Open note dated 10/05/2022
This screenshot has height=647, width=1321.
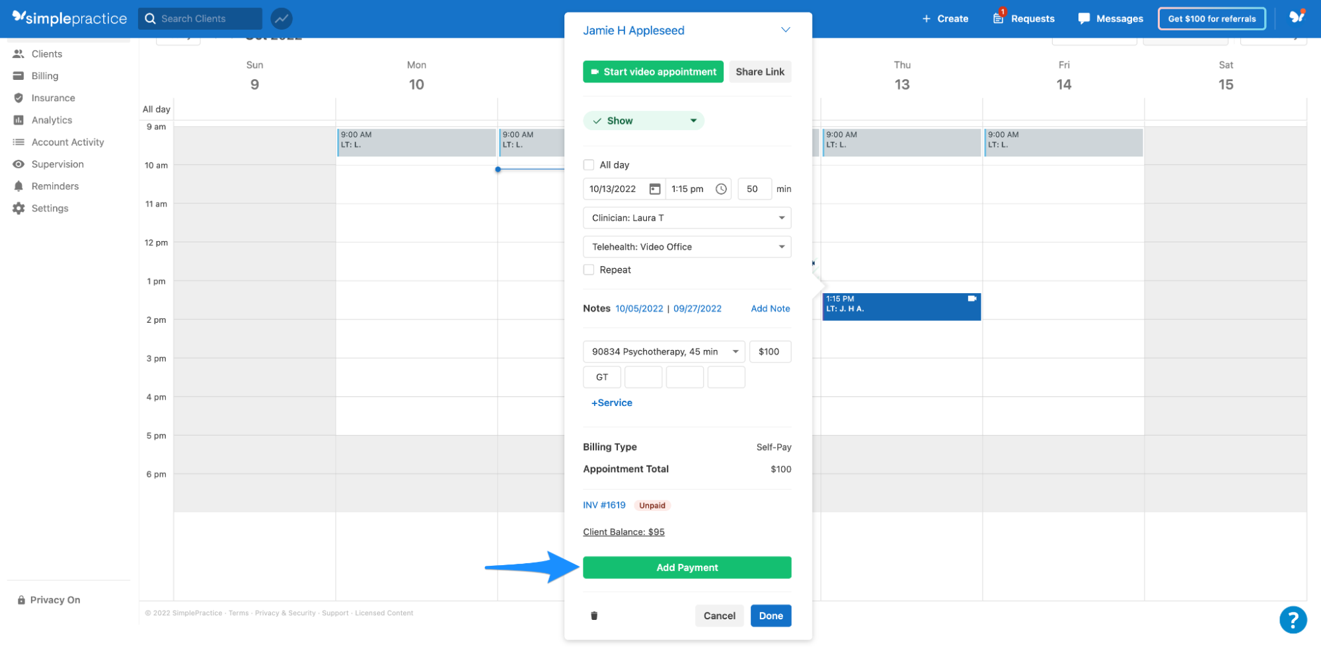pyautogui.click(x=639, y=308)
